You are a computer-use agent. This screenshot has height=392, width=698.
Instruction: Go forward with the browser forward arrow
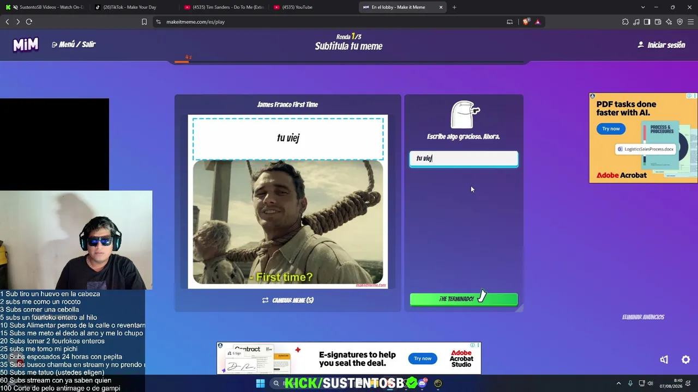[x=18, y=22]
